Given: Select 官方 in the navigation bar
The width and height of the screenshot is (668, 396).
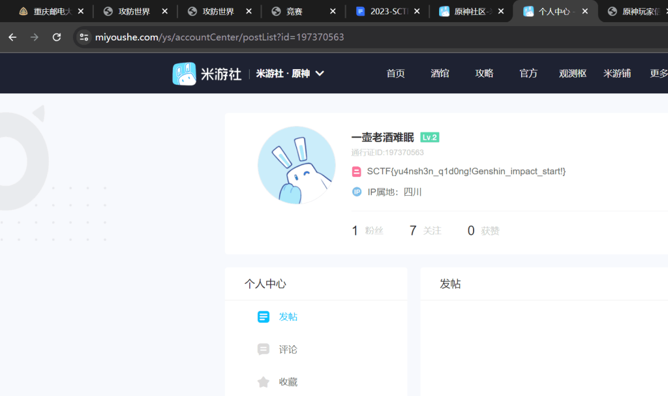Looking at the screenshot, I should pos(528,74).
